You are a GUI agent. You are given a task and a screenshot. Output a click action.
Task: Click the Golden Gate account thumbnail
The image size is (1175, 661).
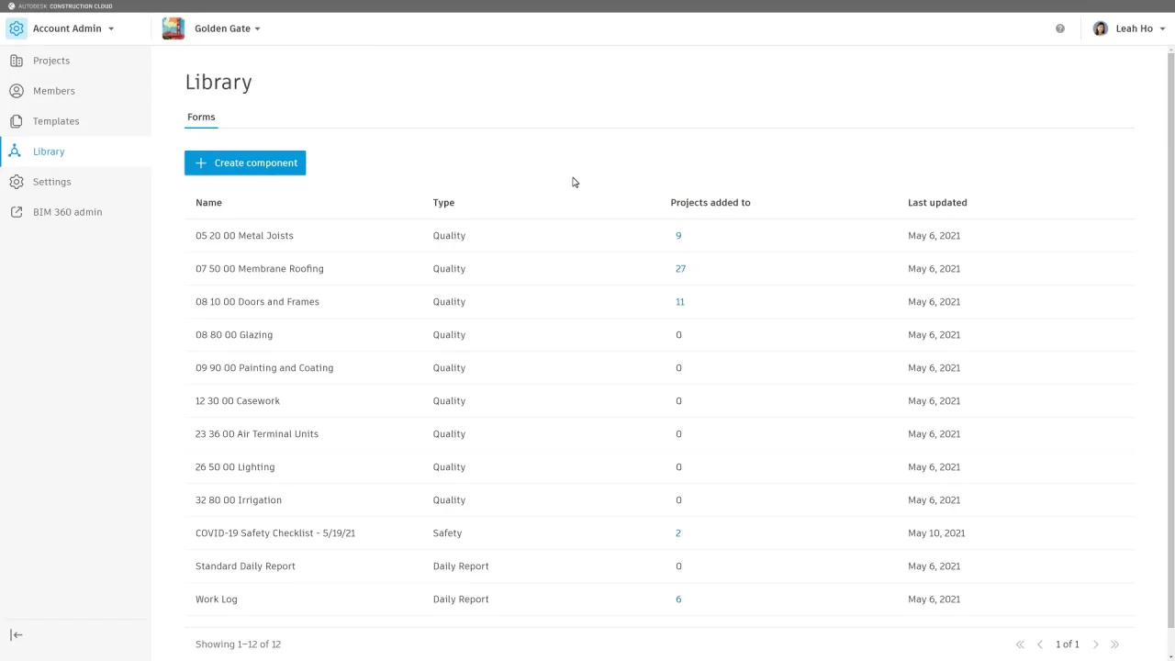(x=173, y=28)
